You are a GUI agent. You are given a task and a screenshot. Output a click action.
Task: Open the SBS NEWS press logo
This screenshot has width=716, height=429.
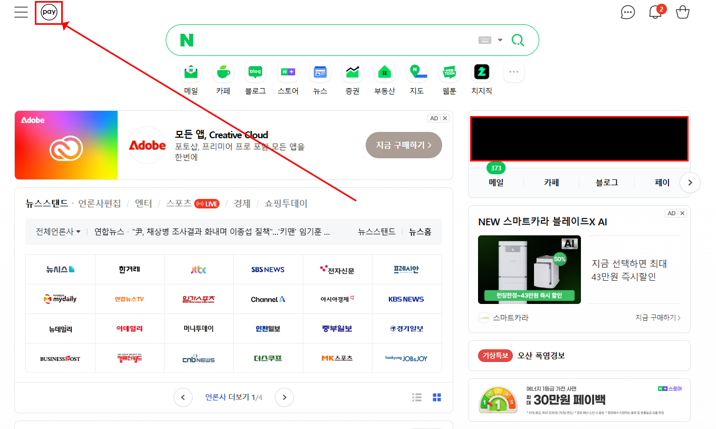[268, 270]
